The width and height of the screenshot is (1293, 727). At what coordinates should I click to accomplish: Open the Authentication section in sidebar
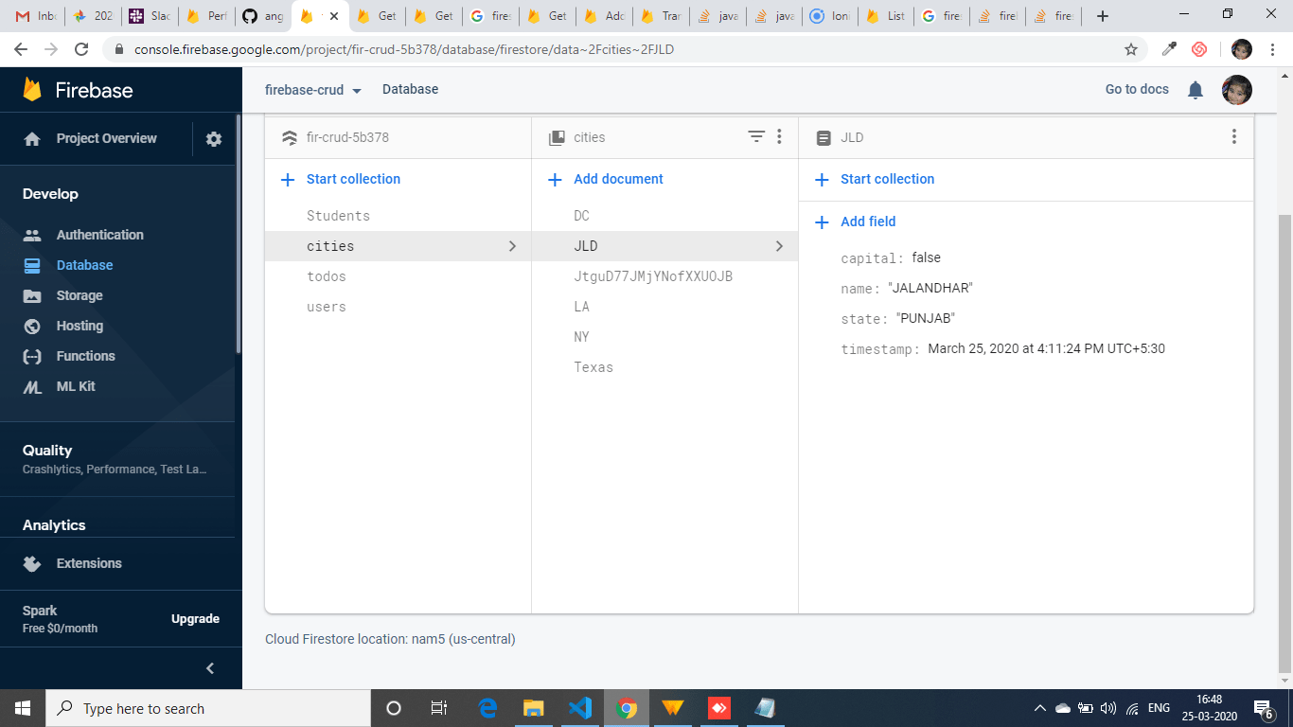pyautogui.click(x=99, y=234)
